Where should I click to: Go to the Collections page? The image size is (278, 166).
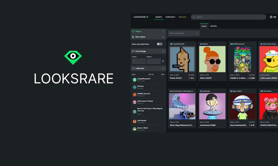pos(170,17)
